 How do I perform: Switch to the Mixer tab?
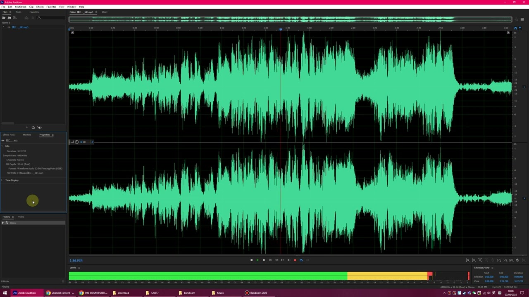105,12
